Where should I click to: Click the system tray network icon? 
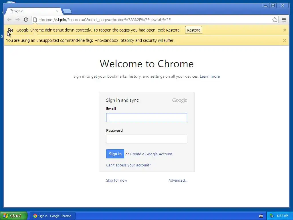272,216
